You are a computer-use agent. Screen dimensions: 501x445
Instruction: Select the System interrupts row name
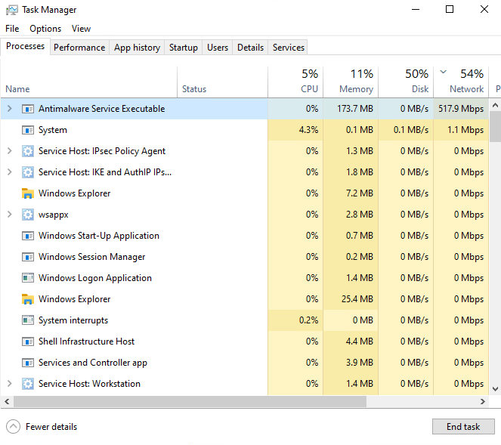tap(73, 320)
